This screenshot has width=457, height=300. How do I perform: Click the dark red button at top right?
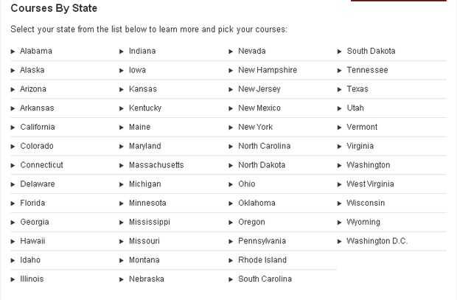tap(398, 1)
